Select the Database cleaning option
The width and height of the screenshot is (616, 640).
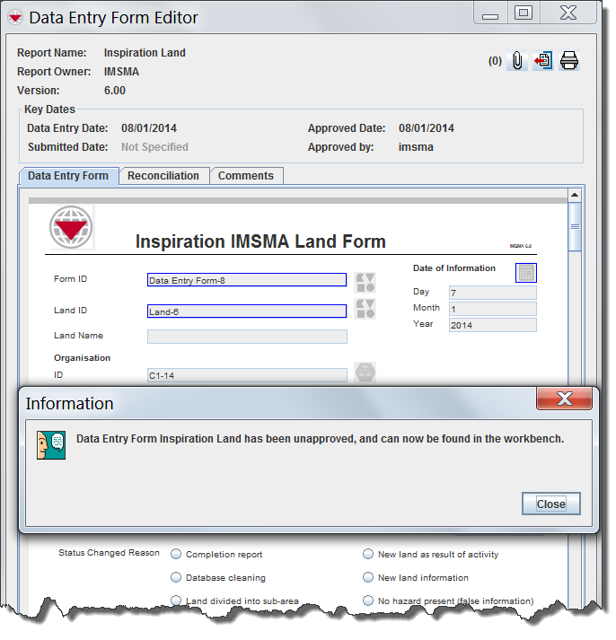pos(176,578)
